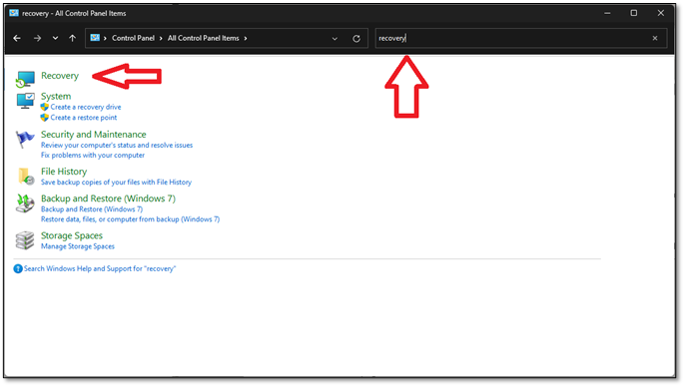Click Fix problems with your computer
The height and width of the screenshot is (387, 685).
point(93,155)
